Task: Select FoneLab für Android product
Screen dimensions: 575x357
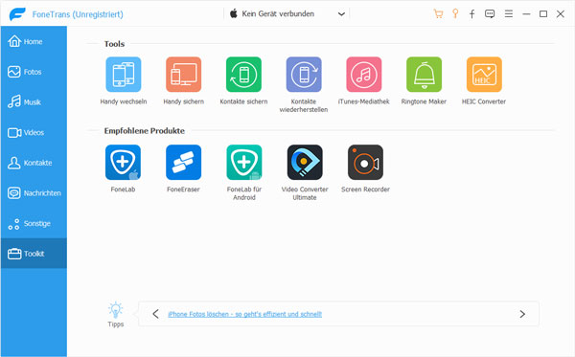Action: (x=244, y=162)
